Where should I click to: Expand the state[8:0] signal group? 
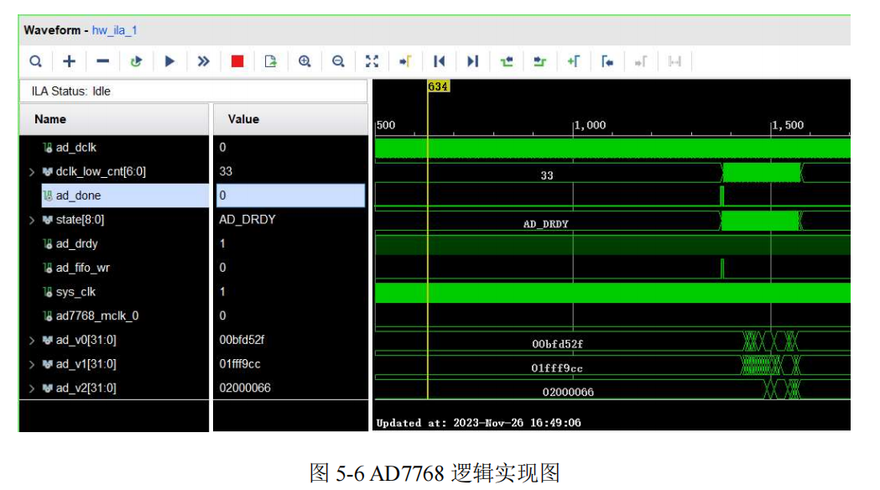[32, 220]
